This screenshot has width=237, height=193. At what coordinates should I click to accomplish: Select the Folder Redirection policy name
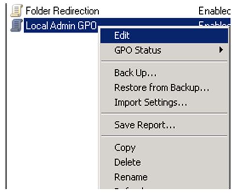[62, 11]
